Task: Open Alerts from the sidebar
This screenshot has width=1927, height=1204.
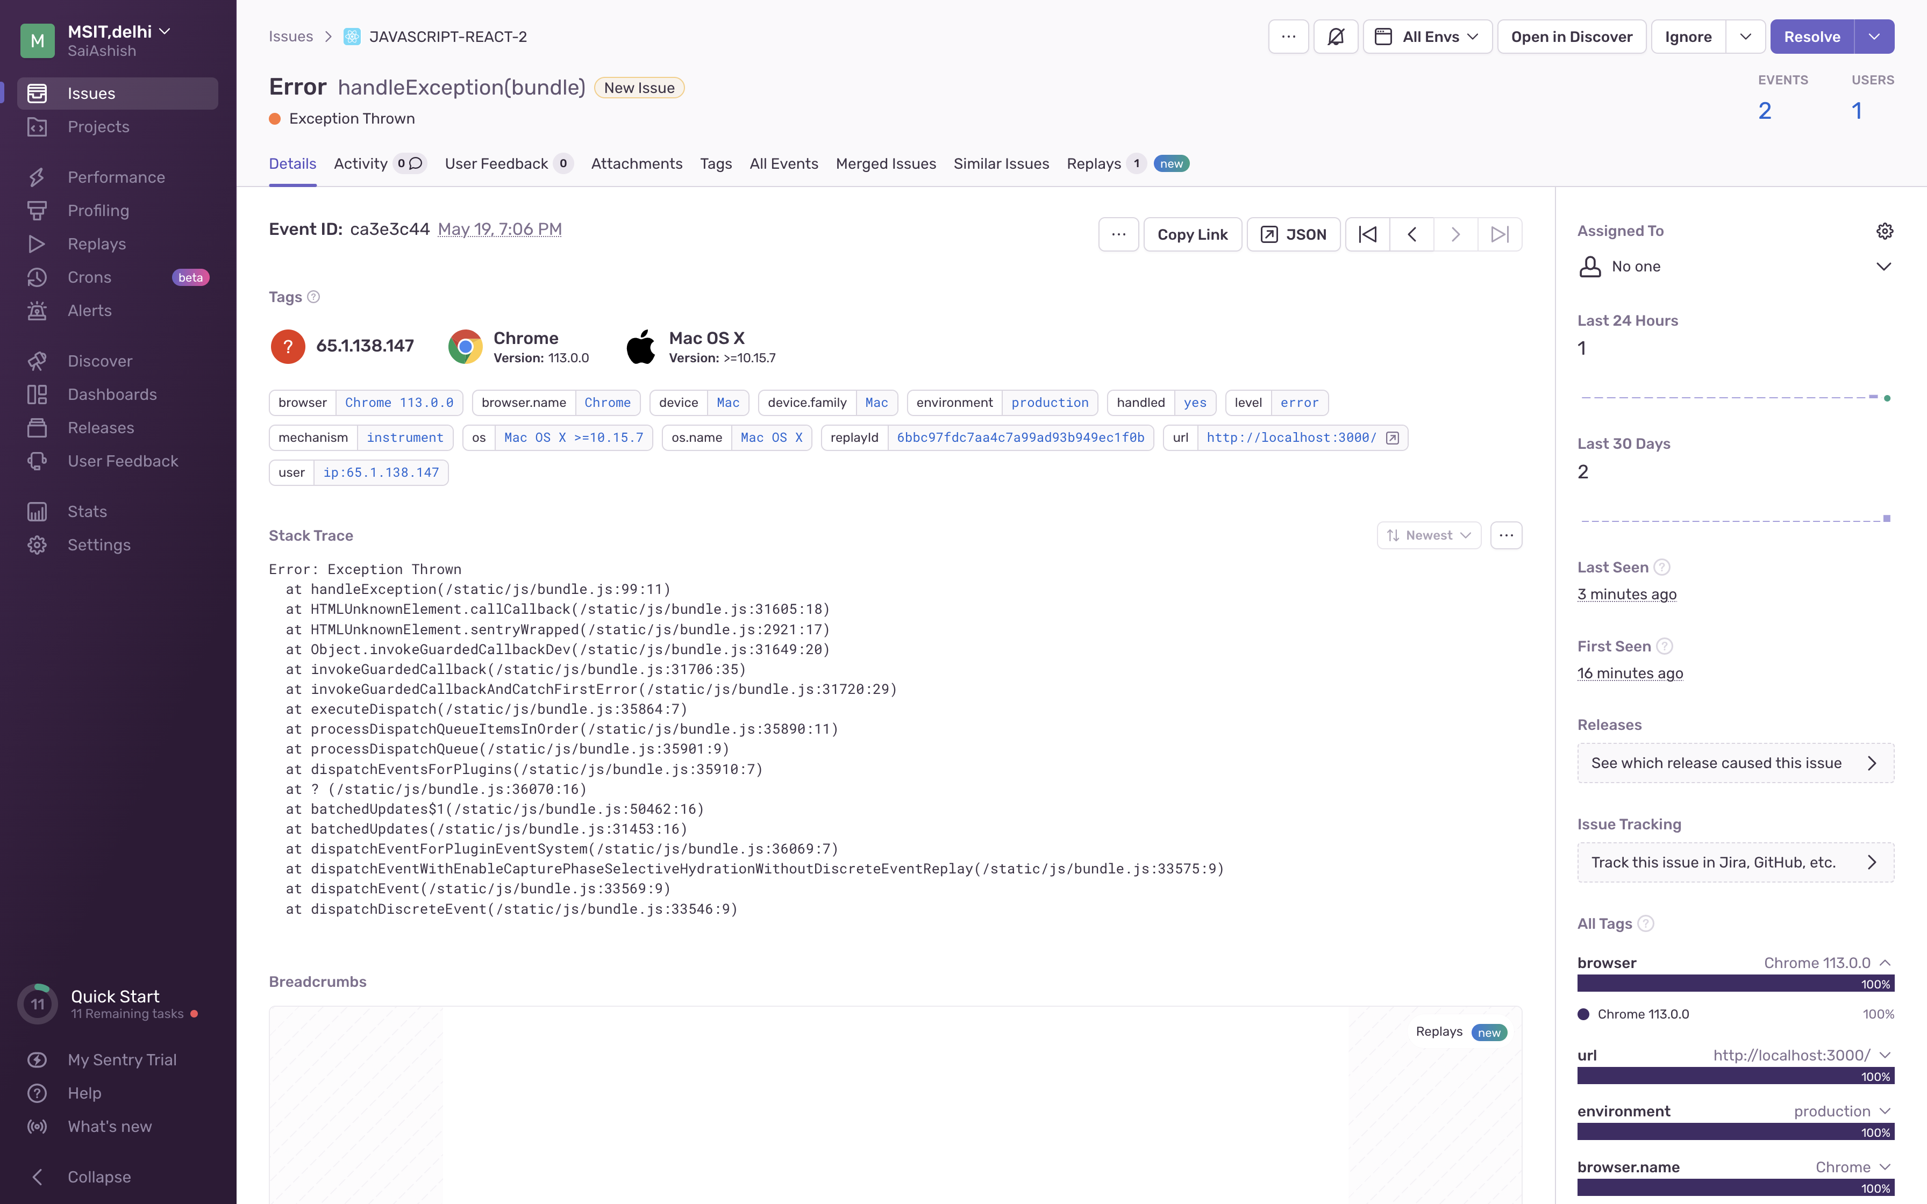Action: tap(89, 311)
